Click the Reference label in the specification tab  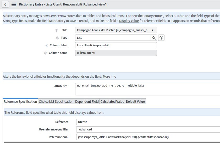click(62, 122)
